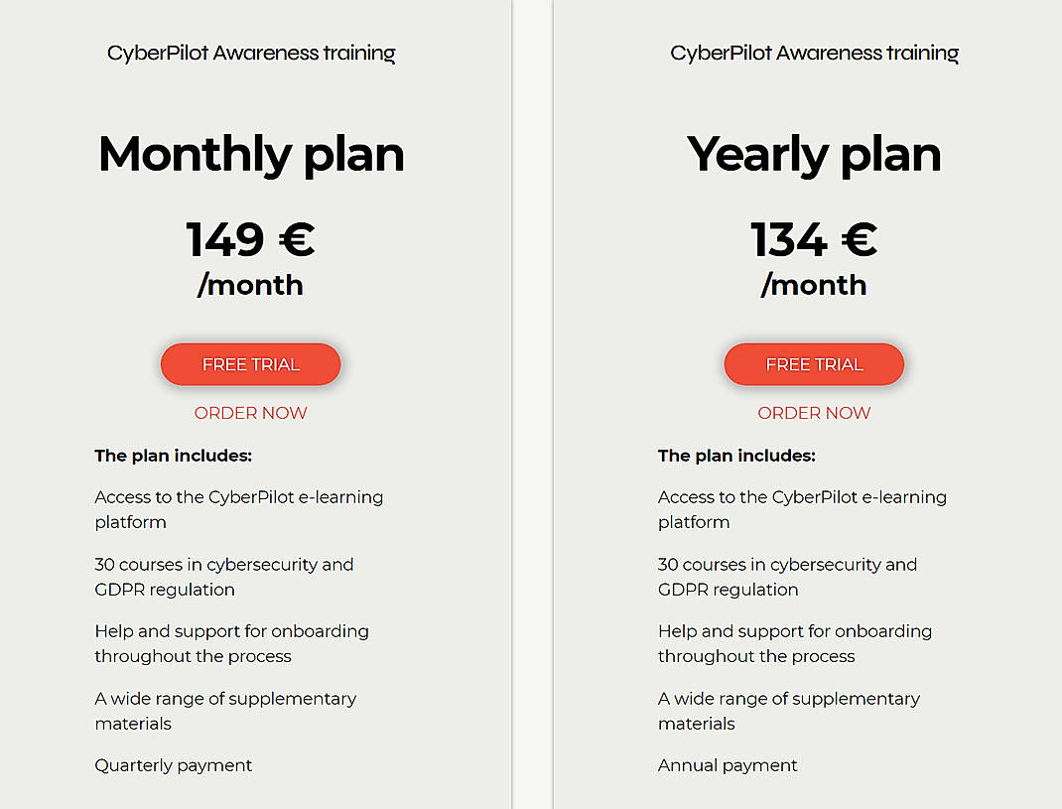Screen dimensions: 1062x809
Task: Select the /month text under 134 €
Action: (x=814, y=286)
